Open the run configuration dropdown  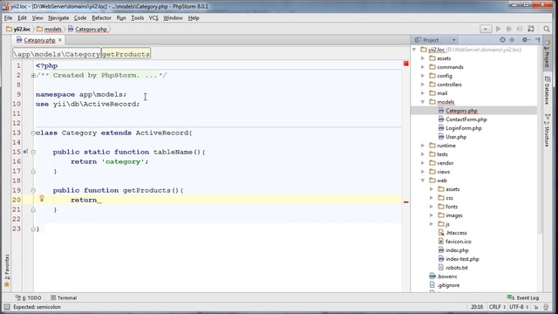click(486, 29)
